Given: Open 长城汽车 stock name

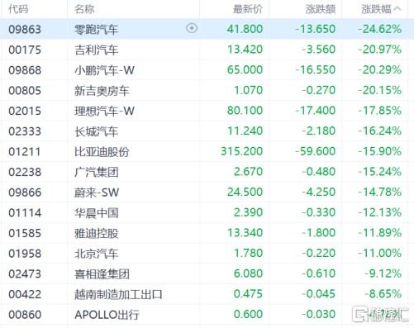Looking at the screenshot, I should pos(97,131).
